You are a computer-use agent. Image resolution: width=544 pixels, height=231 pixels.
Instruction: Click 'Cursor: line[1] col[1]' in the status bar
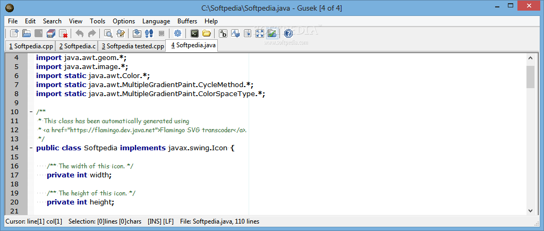[x=33, y=221]
